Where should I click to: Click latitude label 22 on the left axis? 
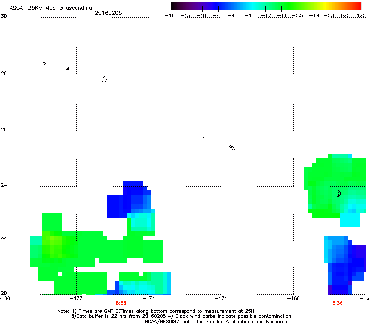click(x=4, y=239)
